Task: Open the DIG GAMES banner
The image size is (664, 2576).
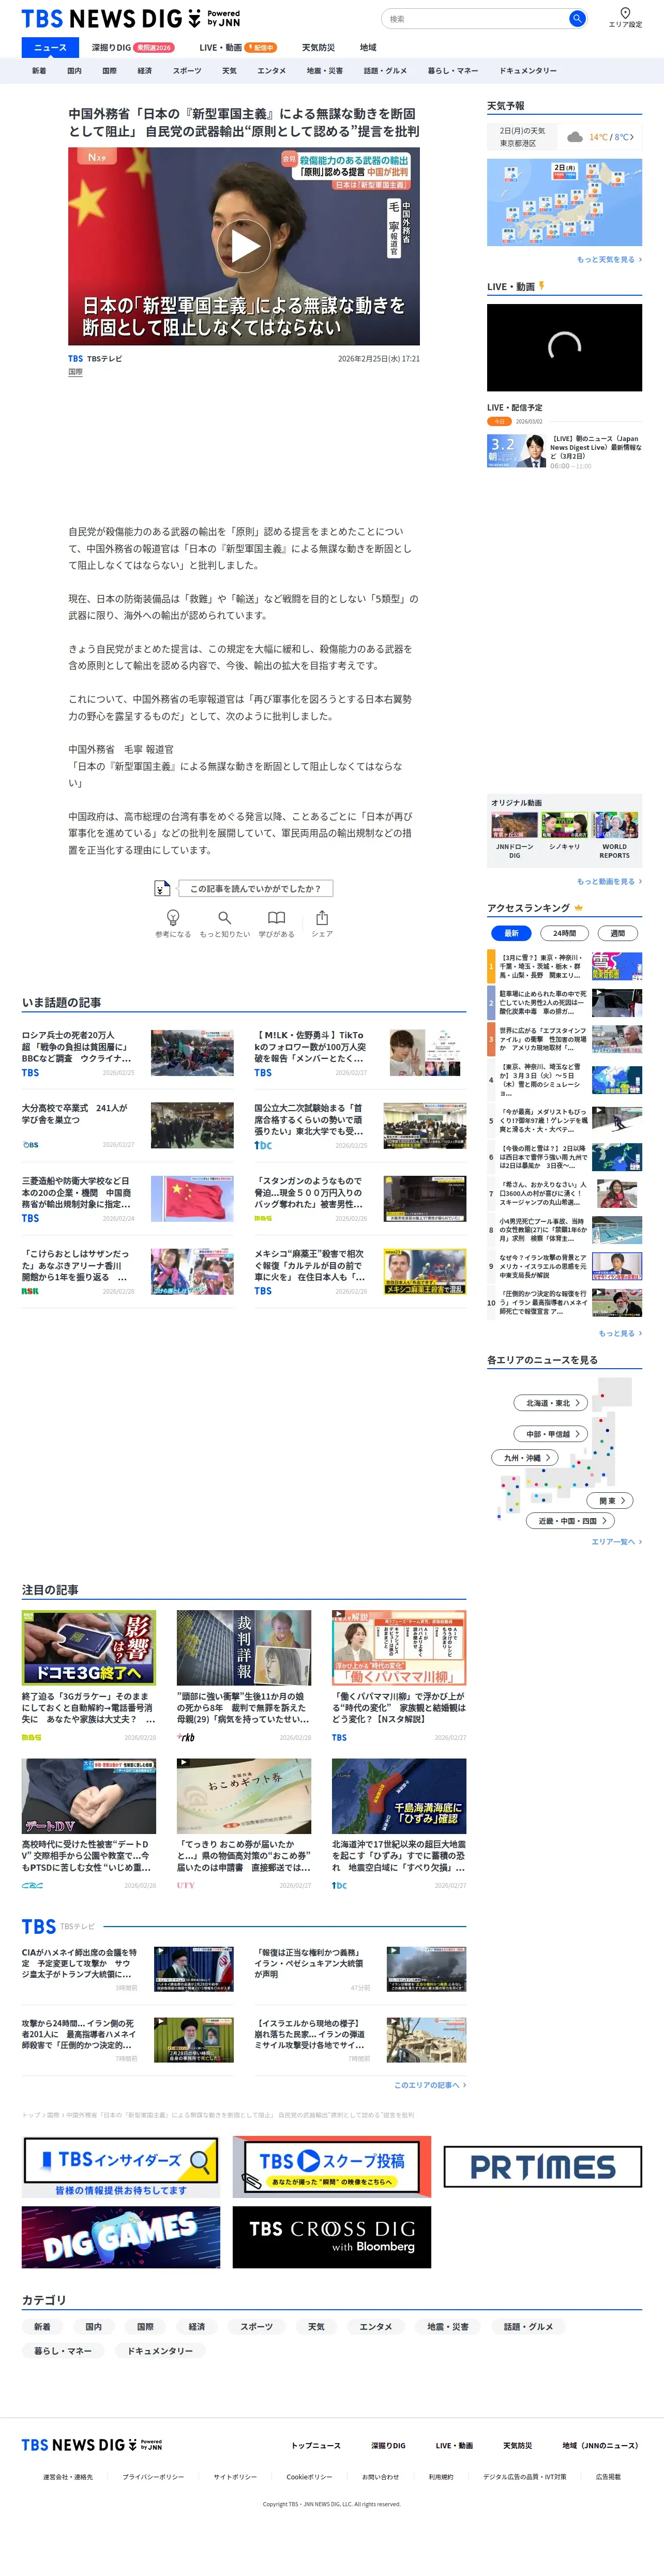Action: (x=121, y=2237)
